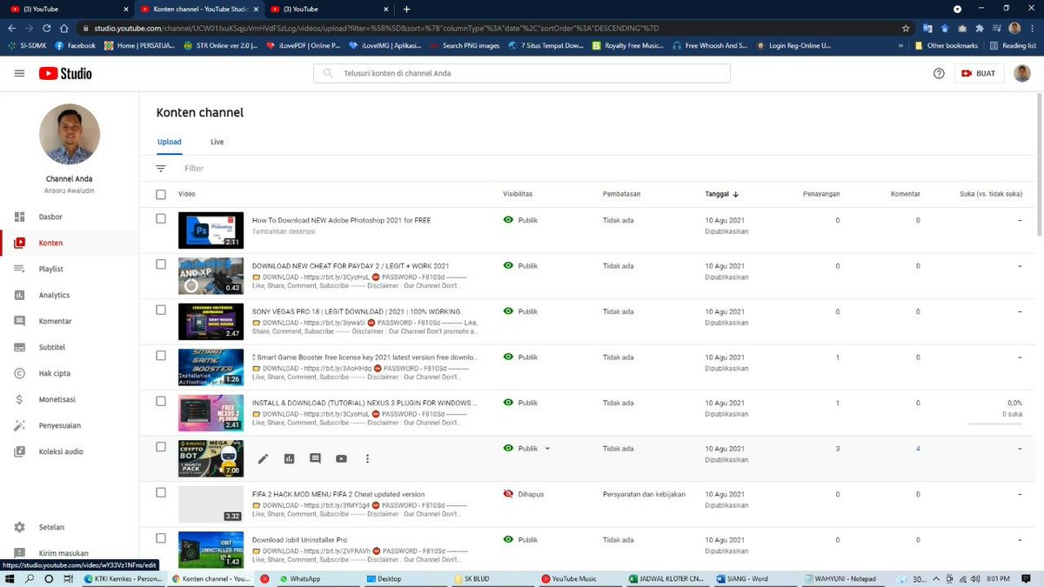The width and height of the screenshot is (1044, 587).
Task: Open 'How To Download NEW Adobe Photoshop' title
Action: tap(341, 220)
